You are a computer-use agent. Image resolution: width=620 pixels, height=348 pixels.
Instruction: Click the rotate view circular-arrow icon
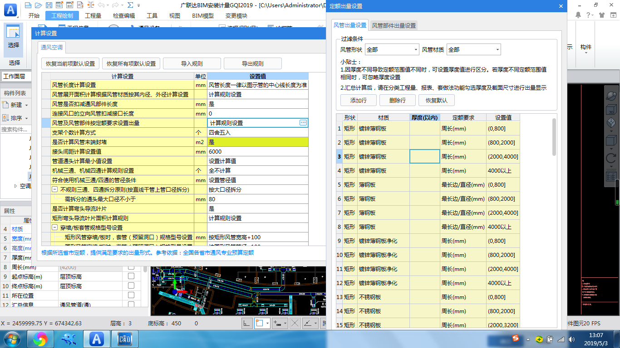coord(611,158)
